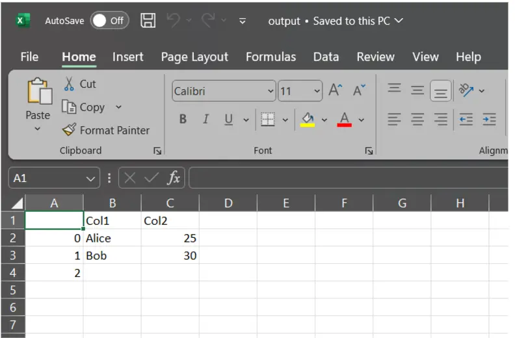This screenshot has height=338, width=515.
Task: Activate Format Painter
Action: pos(106,130)
